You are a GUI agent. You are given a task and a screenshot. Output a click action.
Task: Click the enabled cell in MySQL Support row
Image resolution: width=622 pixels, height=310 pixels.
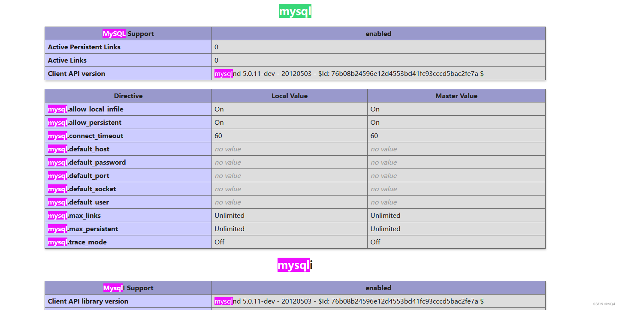point(378,33)
